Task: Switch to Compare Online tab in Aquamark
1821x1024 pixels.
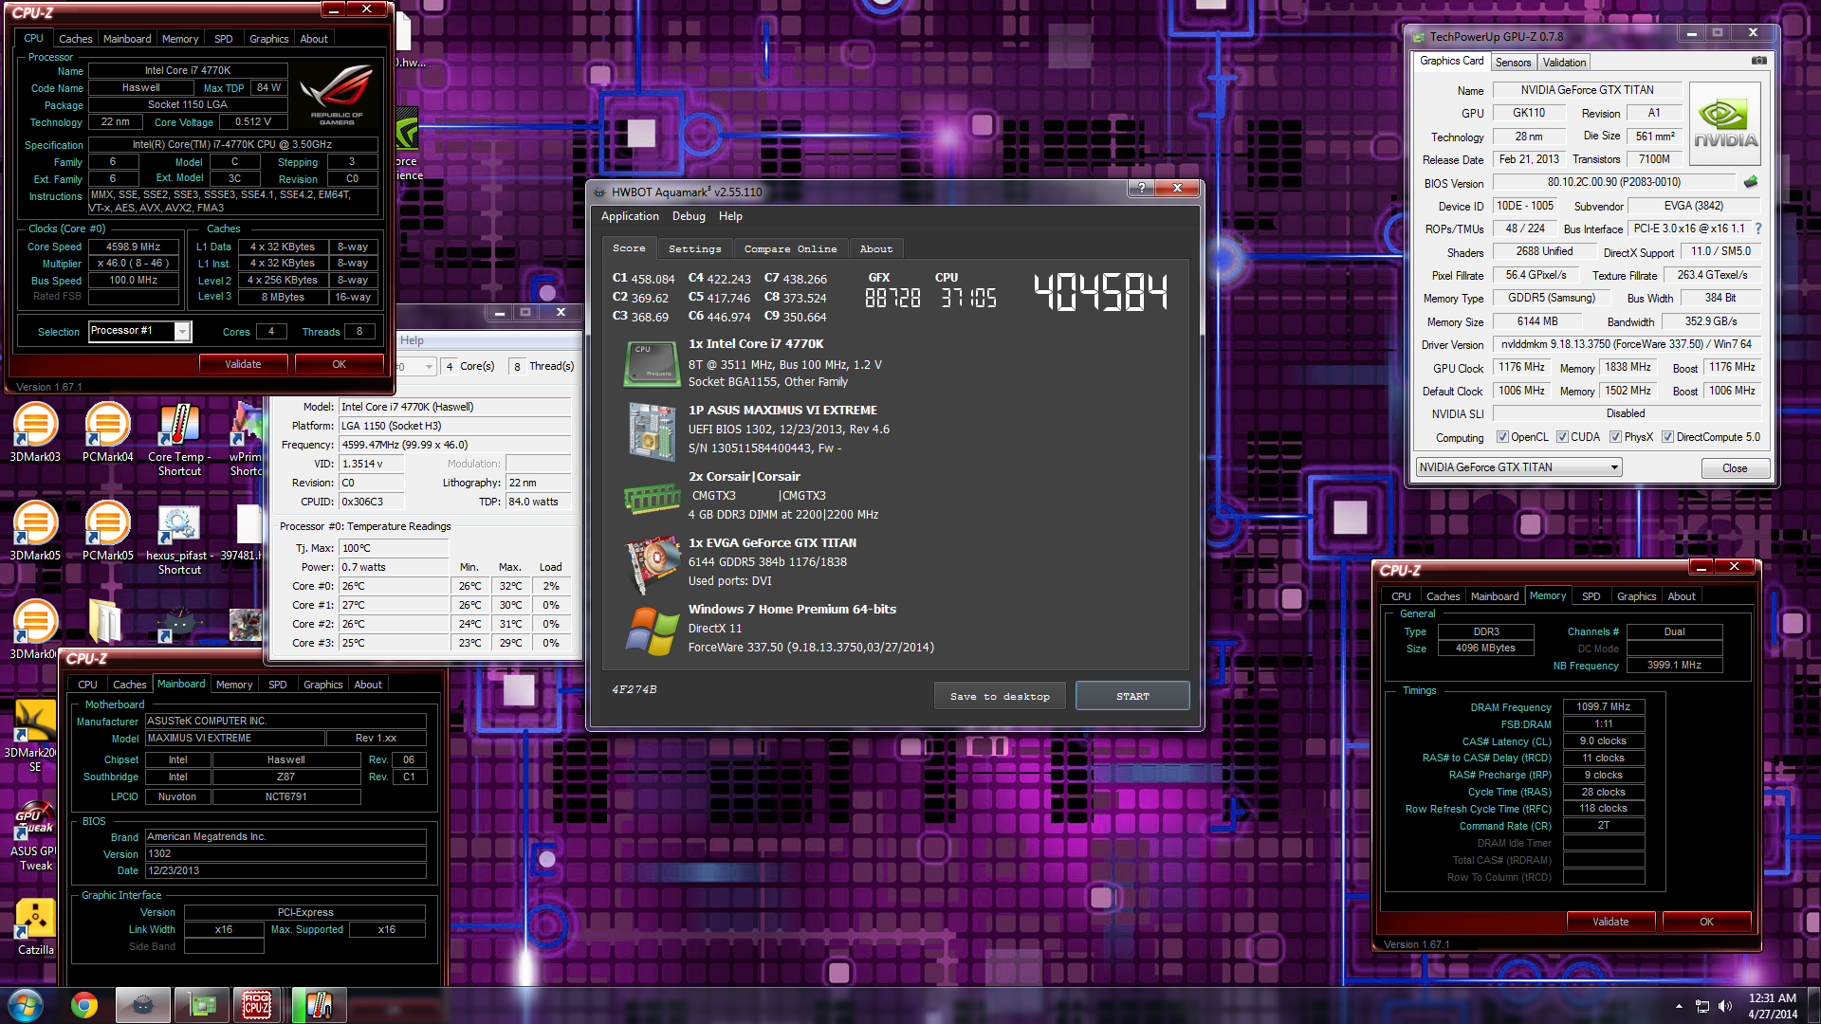Action: [790, 248]
